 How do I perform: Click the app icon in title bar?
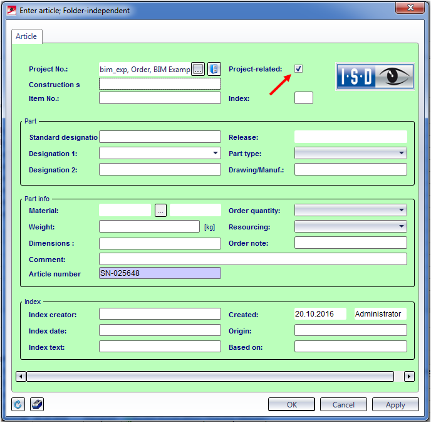point(11,11)
